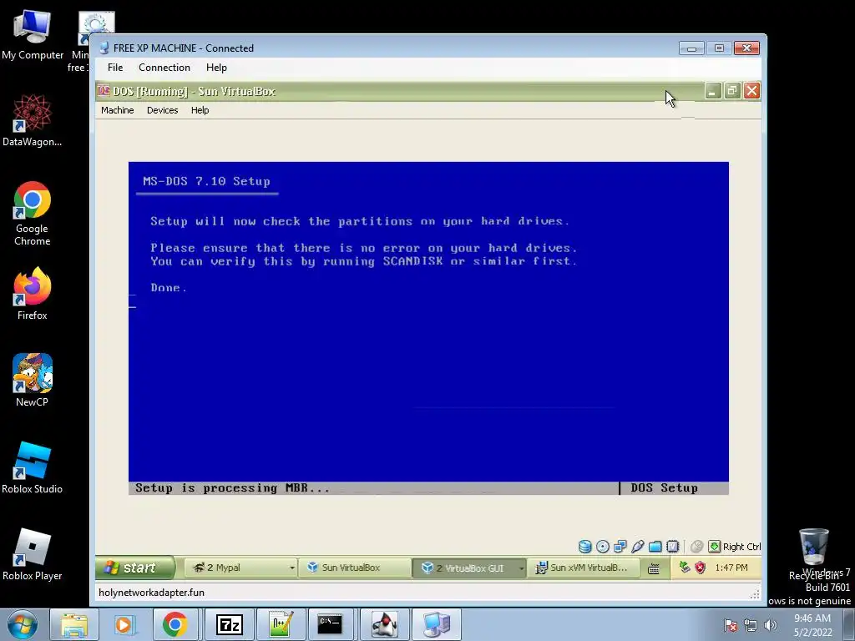Open the Windows 7 Start orb
855x641 pixels.
[23, 624]
